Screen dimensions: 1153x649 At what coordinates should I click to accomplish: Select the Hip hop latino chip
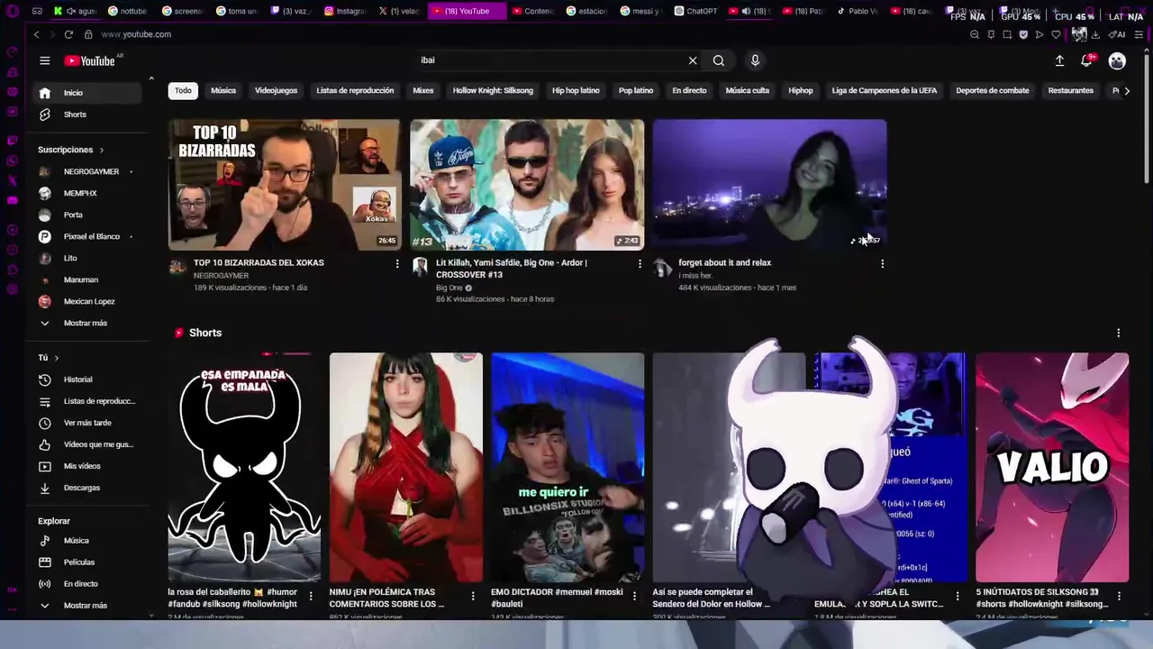pyautogui.click(x=576, y=90)
